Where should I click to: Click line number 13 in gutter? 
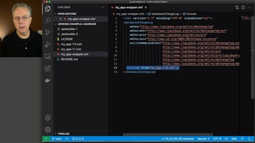(x=115, y=68)
